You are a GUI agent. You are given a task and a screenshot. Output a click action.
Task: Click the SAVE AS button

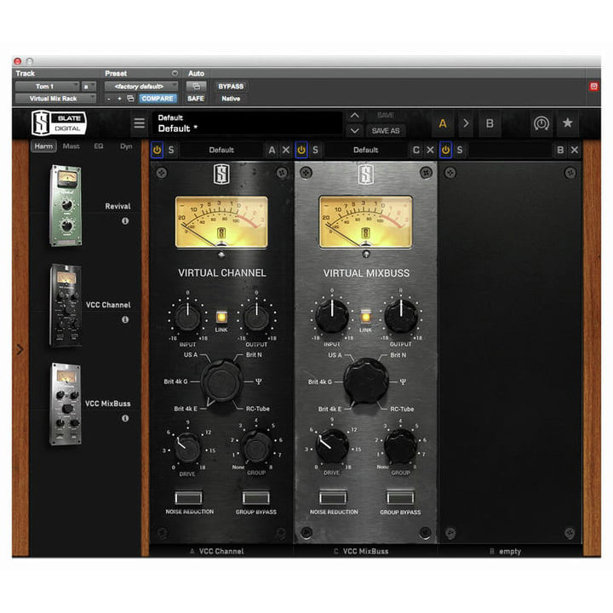(x=386, y=131)
